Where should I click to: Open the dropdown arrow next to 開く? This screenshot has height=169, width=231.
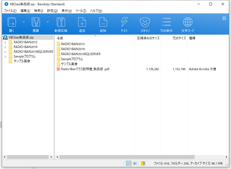pos(24,22)
